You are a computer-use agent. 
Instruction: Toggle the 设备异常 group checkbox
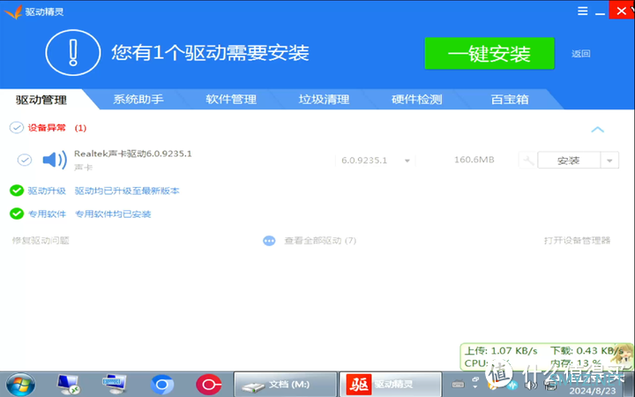(17, 128)
